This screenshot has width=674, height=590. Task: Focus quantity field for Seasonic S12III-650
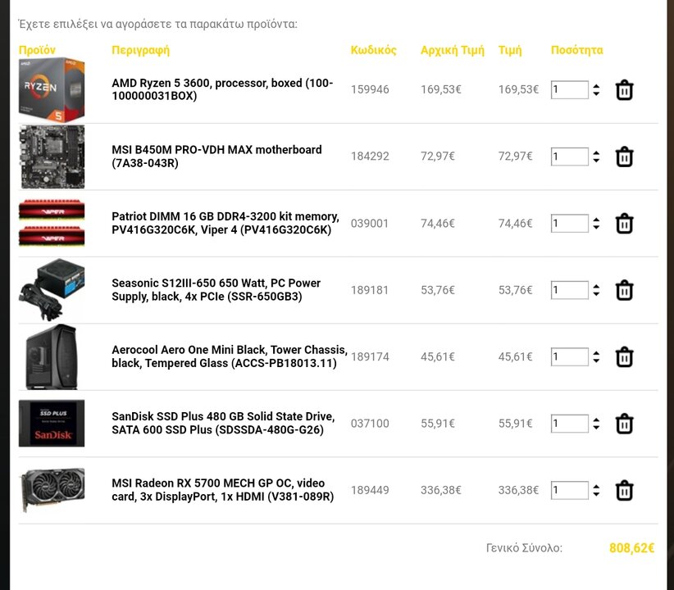(x=570, y=290)
